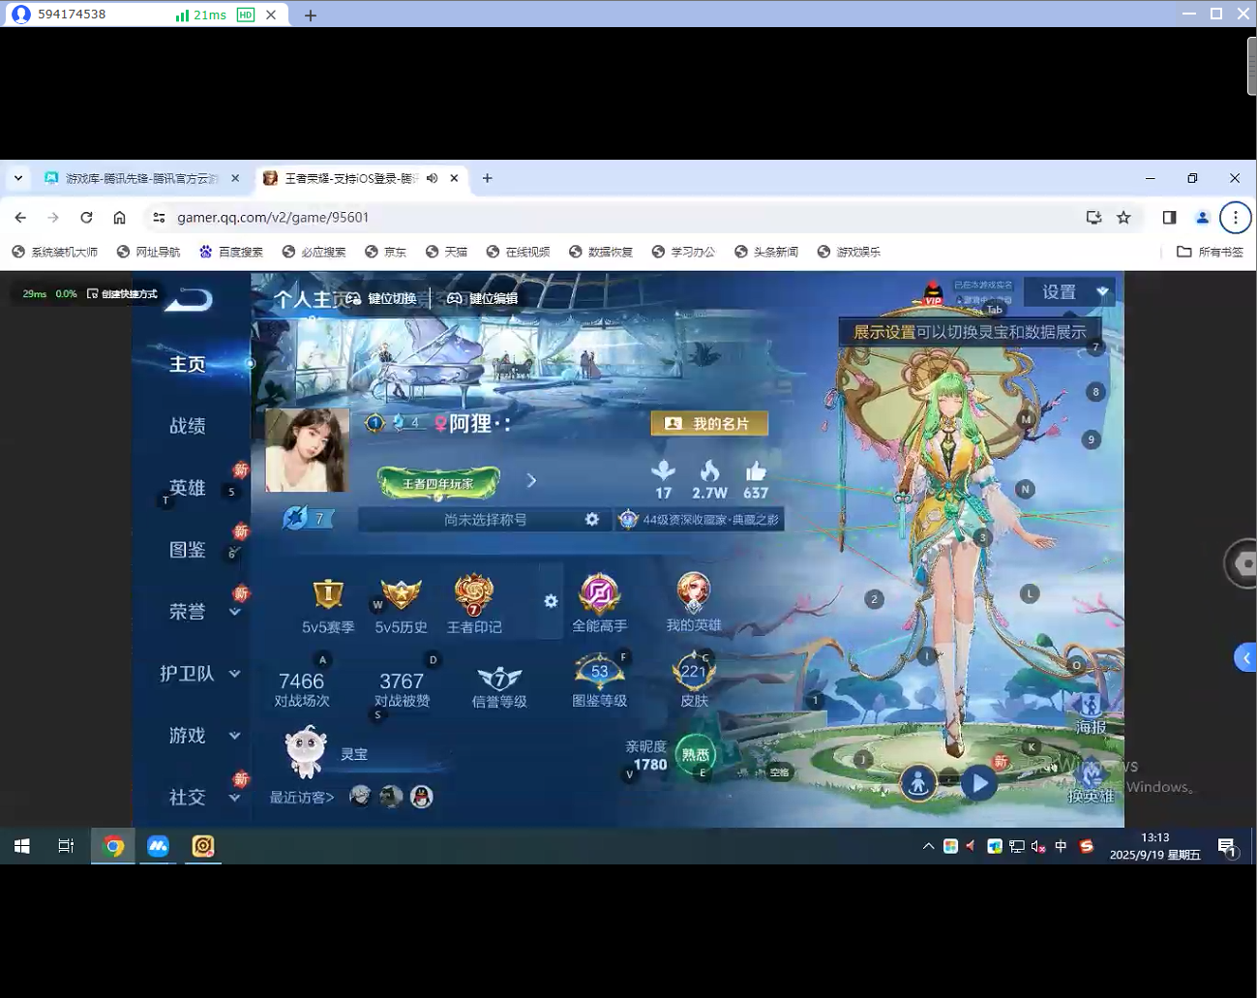Click the 尚未选择称号 title field
The image size is (1257, 998).
pyautogui.click(x=485, y=520)
